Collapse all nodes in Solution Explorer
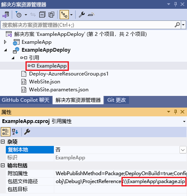 click(42, 15)
